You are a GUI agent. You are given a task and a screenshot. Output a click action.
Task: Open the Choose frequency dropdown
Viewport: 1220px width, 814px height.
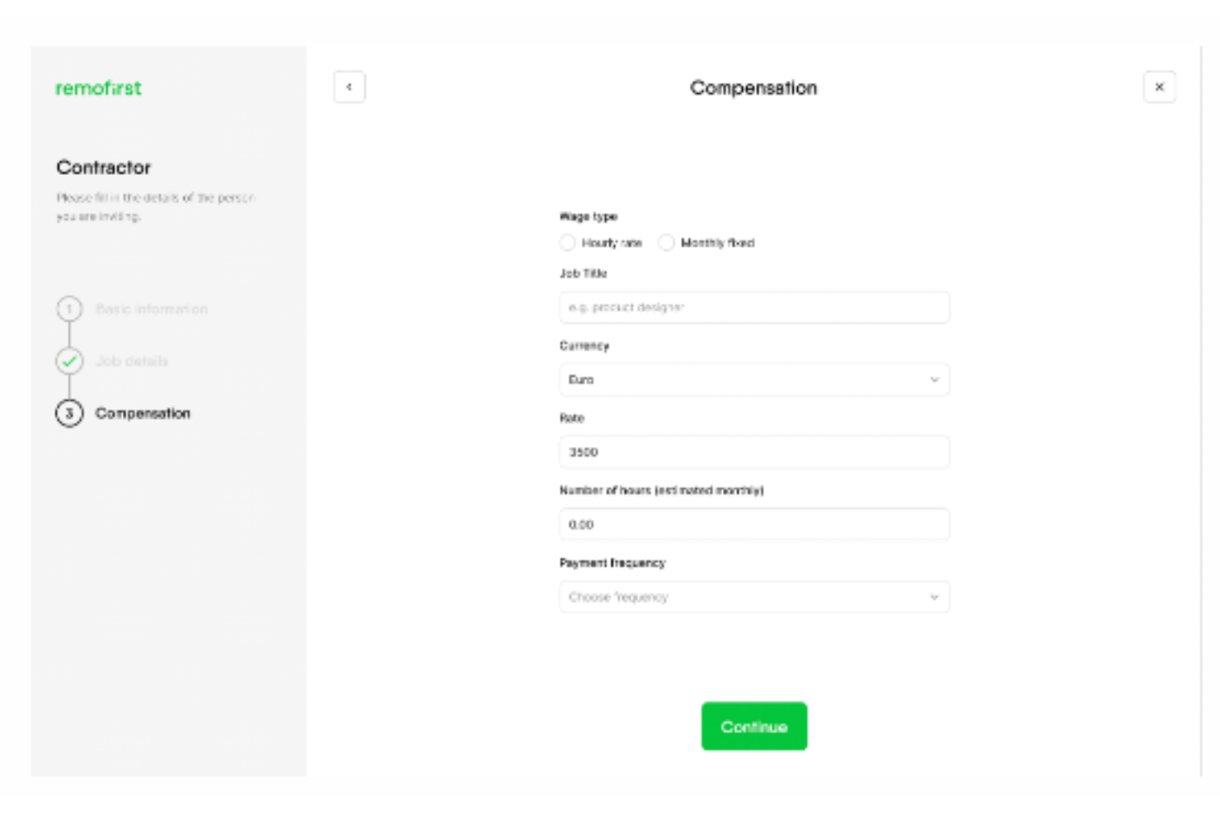(x=754, y=596)
